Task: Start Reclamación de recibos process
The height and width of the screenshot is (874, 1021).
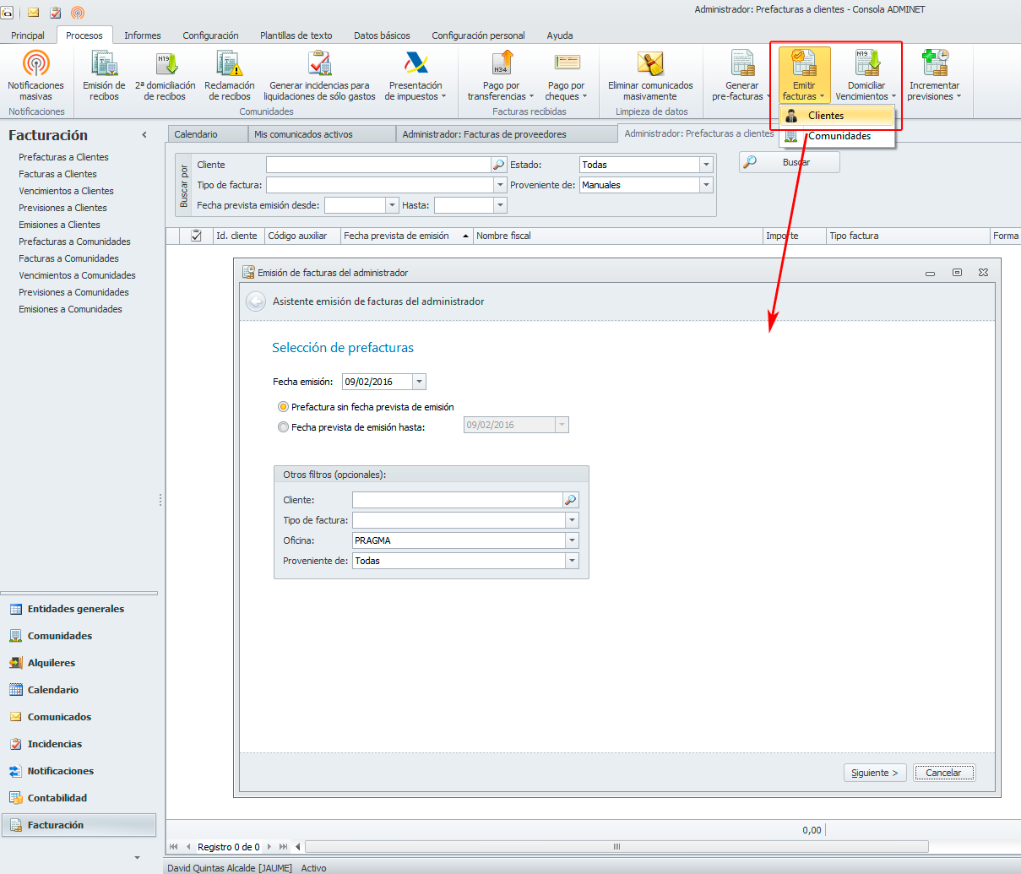Action: 229,74
